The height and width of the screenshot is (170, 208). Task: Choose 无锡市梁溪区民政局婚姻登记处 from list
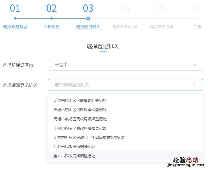point(80,128)
